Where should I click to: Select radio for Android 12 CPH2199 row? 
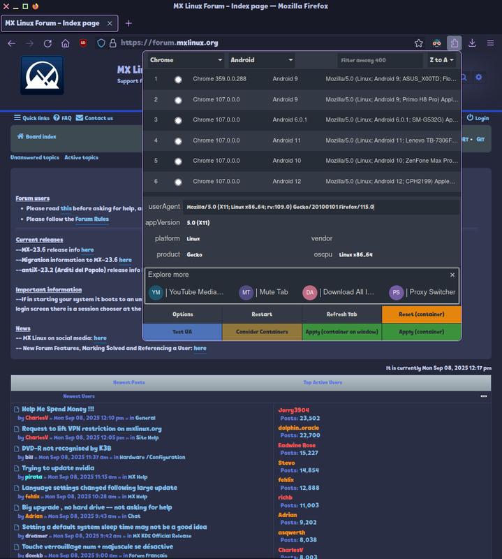click(178, 182)
